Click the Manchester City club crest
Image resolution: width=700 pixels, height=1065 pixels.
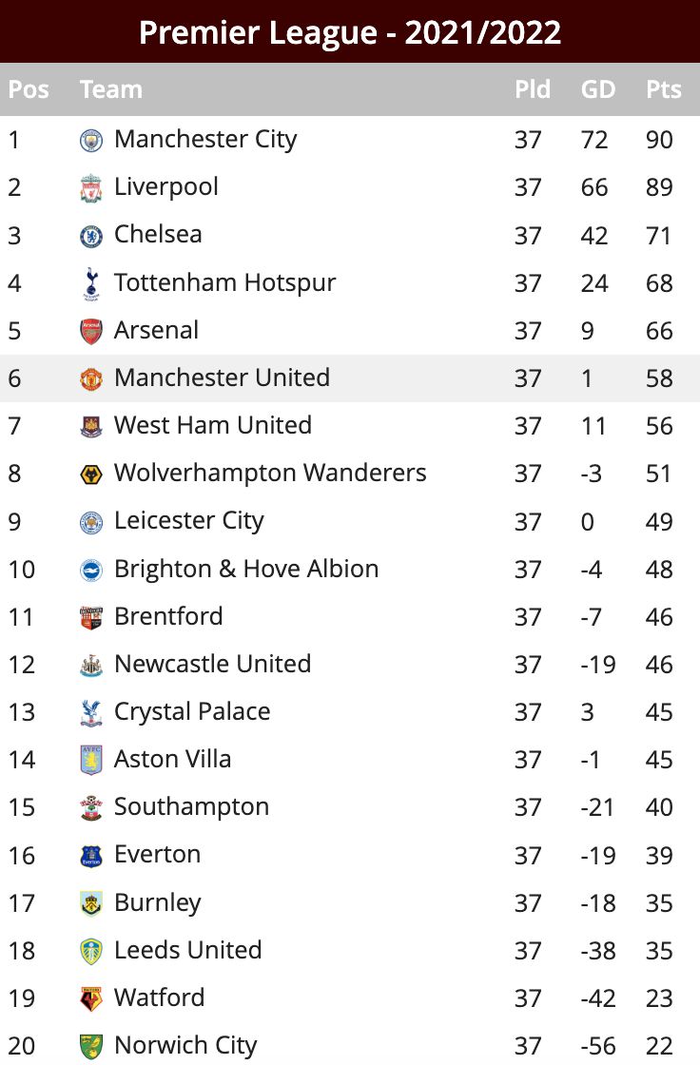91,141
